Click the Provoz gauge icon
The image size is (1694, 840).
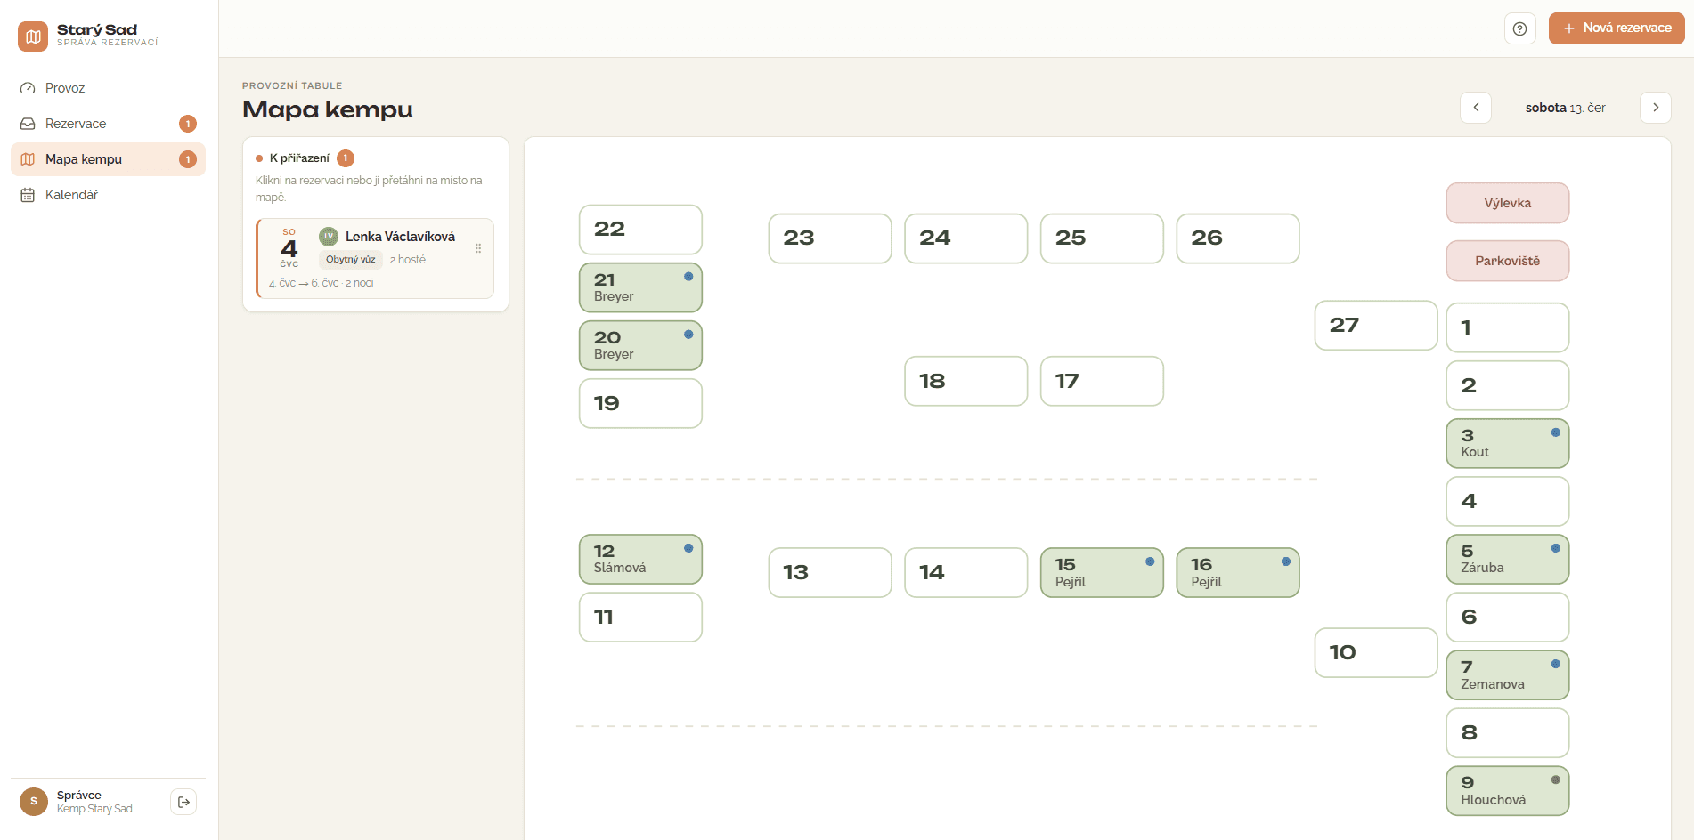coord(28,88)
